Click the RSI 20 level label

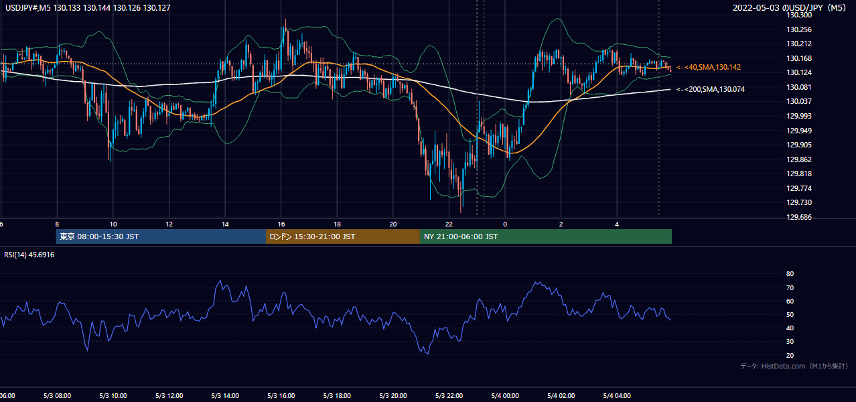point(790,355)
